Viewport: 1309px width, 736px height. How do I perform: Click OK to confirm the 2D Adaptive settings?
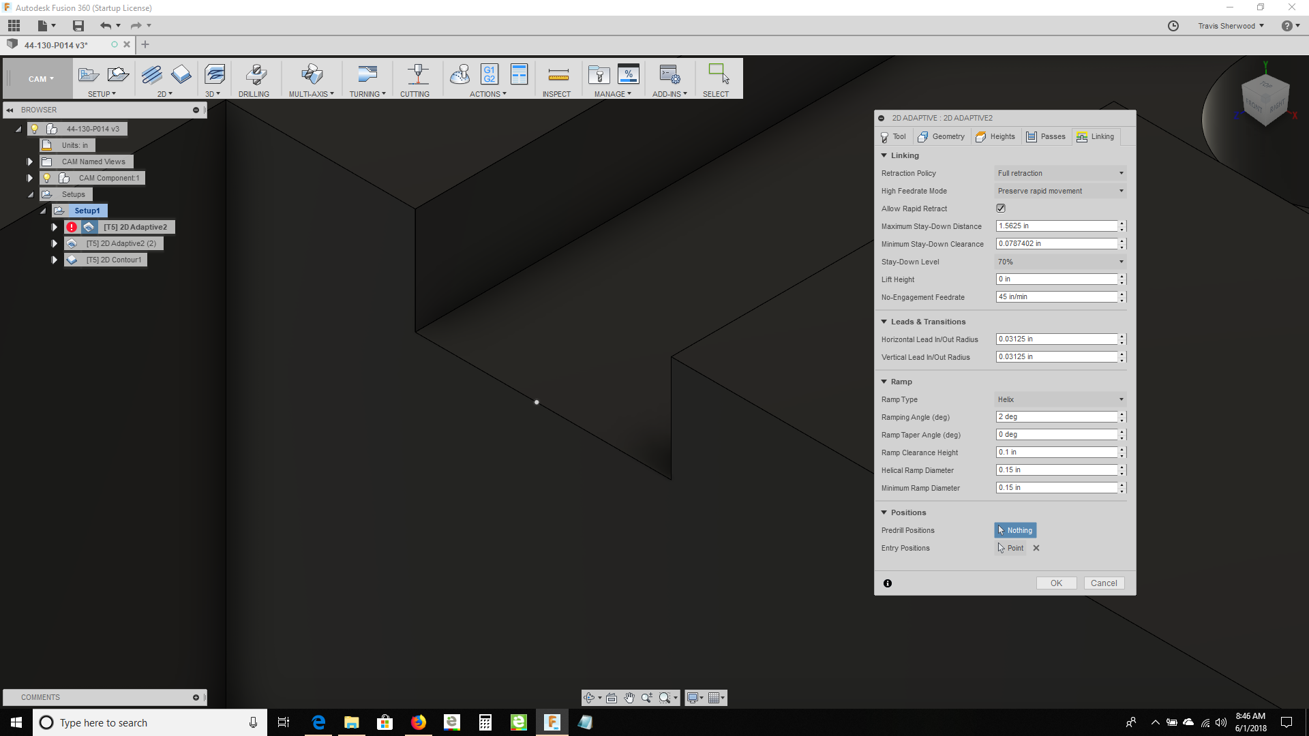1055,583
